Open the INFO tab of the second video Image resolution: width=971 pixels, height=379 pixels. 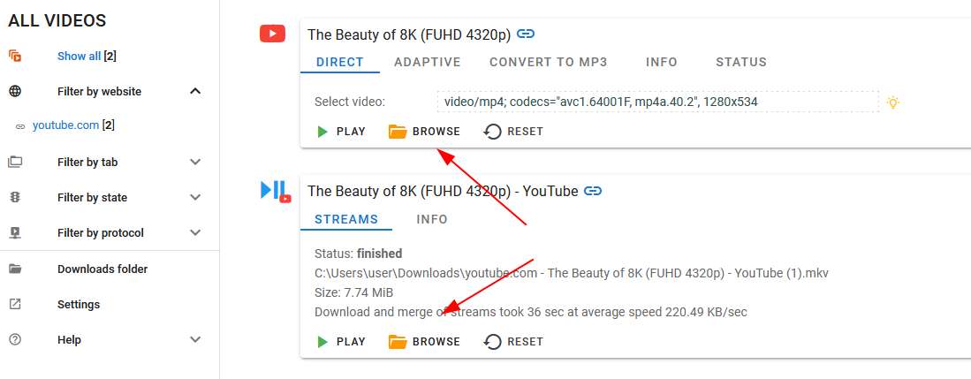(x=432, y=219)
